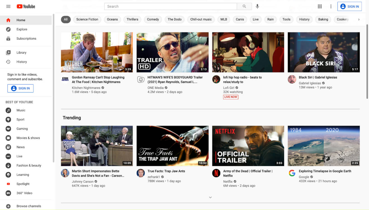Select the All filter chip

point(66,19)
